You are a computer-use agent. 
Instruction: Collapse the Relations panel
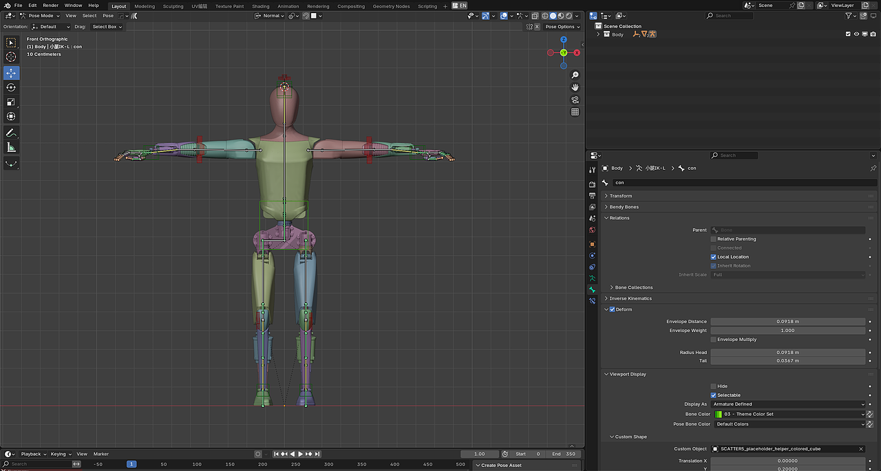[740, 218]
